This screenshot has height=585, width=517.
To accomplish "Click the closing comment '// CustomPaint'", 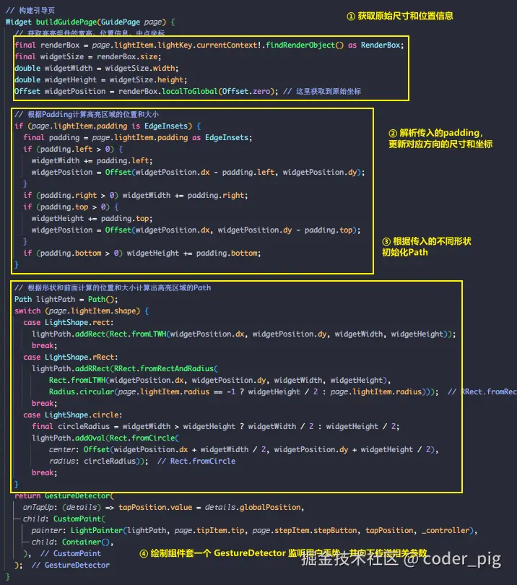I will pyautogui.click(x=71, y=554).
